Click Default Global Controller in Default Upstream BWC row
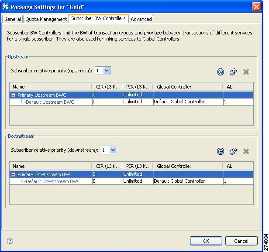This screenshot has width=269, height=252. (x=188, y=102)
